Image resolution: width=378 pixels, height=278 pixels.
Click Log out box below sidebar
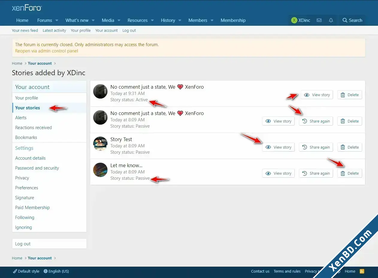49,244
